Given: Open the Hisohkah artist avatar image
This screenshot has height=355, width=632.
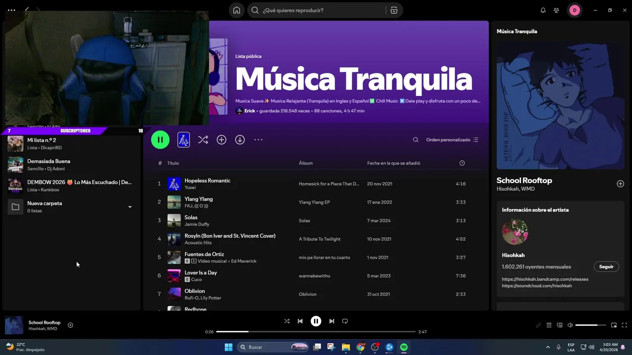Looking at the screenshot, I should pyautogui.click(x=515, y=232).
